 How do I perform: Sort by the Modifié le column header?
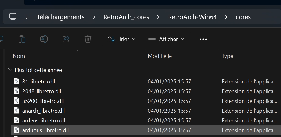click(182, 56)
